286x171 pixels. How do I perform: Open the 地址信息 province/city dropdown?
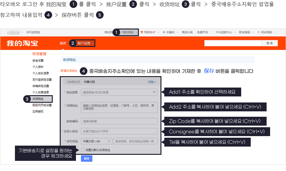[x=119, y=92]
